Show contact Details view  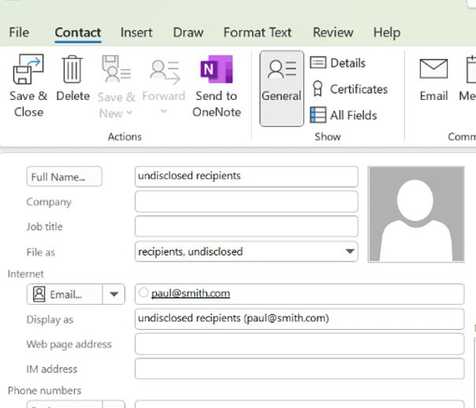click(x=338, y=63)
